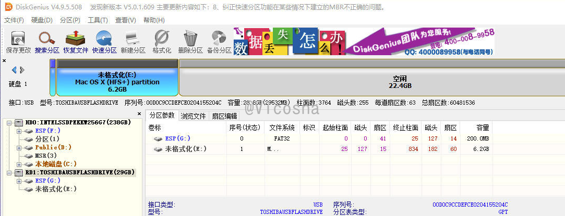The height and width of the screenshot is (216, 565).
Task: Switch to the 扇区编辑 tab
Action: click(x=224, y=116)
